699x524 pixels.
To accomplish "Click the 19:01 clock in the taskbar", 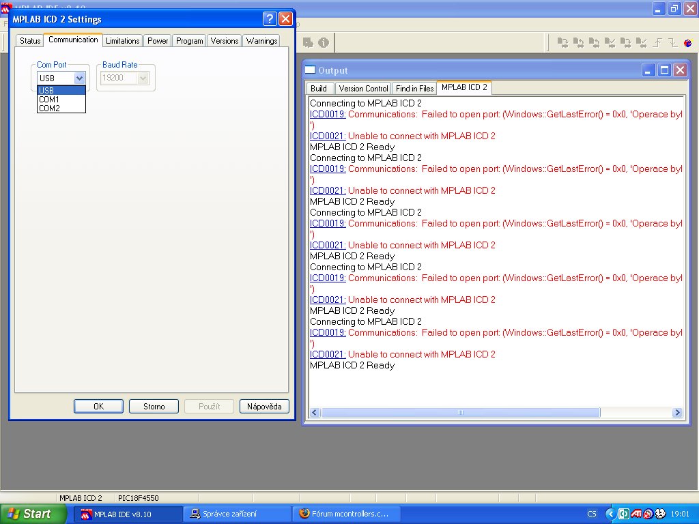I will coord(680,514).
